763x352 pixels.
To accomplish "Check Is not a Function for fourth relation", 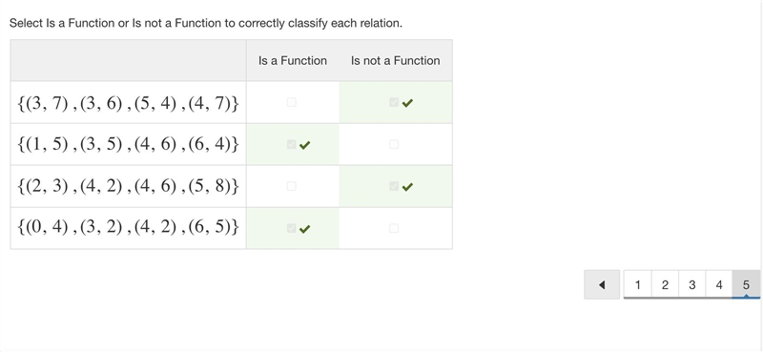I will (x=394, y=228).
